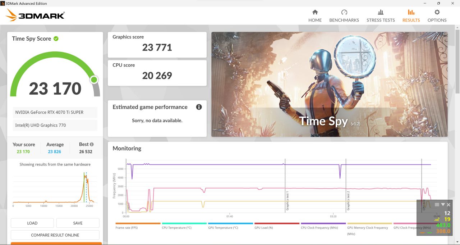Open the Benchmarks section
Image resolution: width=460 pixels, height=245 pixels.
(344, 16)
